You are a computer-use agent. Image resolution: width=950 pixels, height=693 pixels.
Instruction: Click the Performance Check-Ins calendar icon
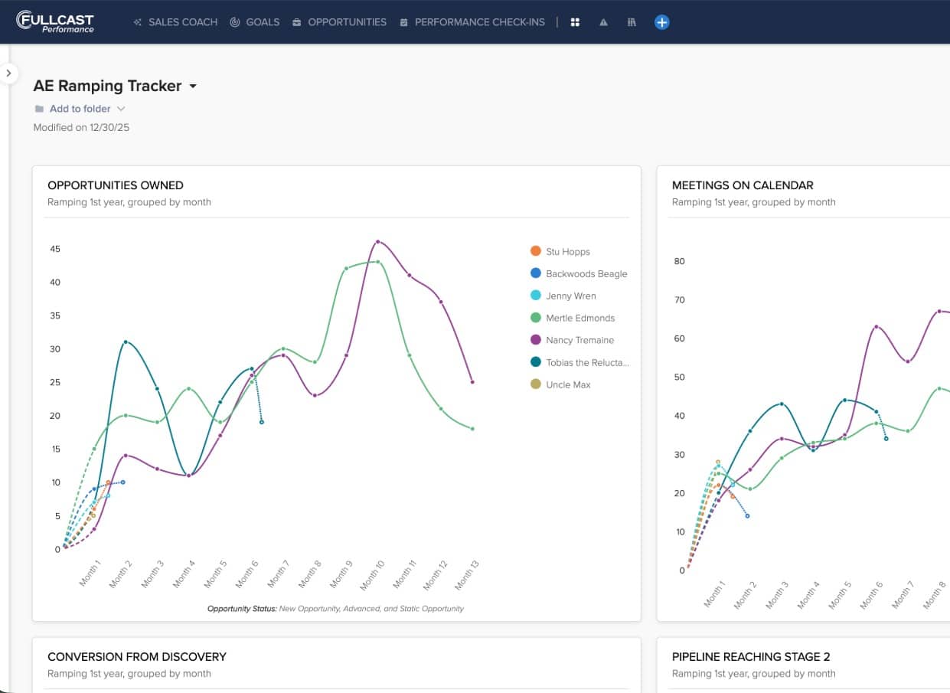(x=404, y=22)
